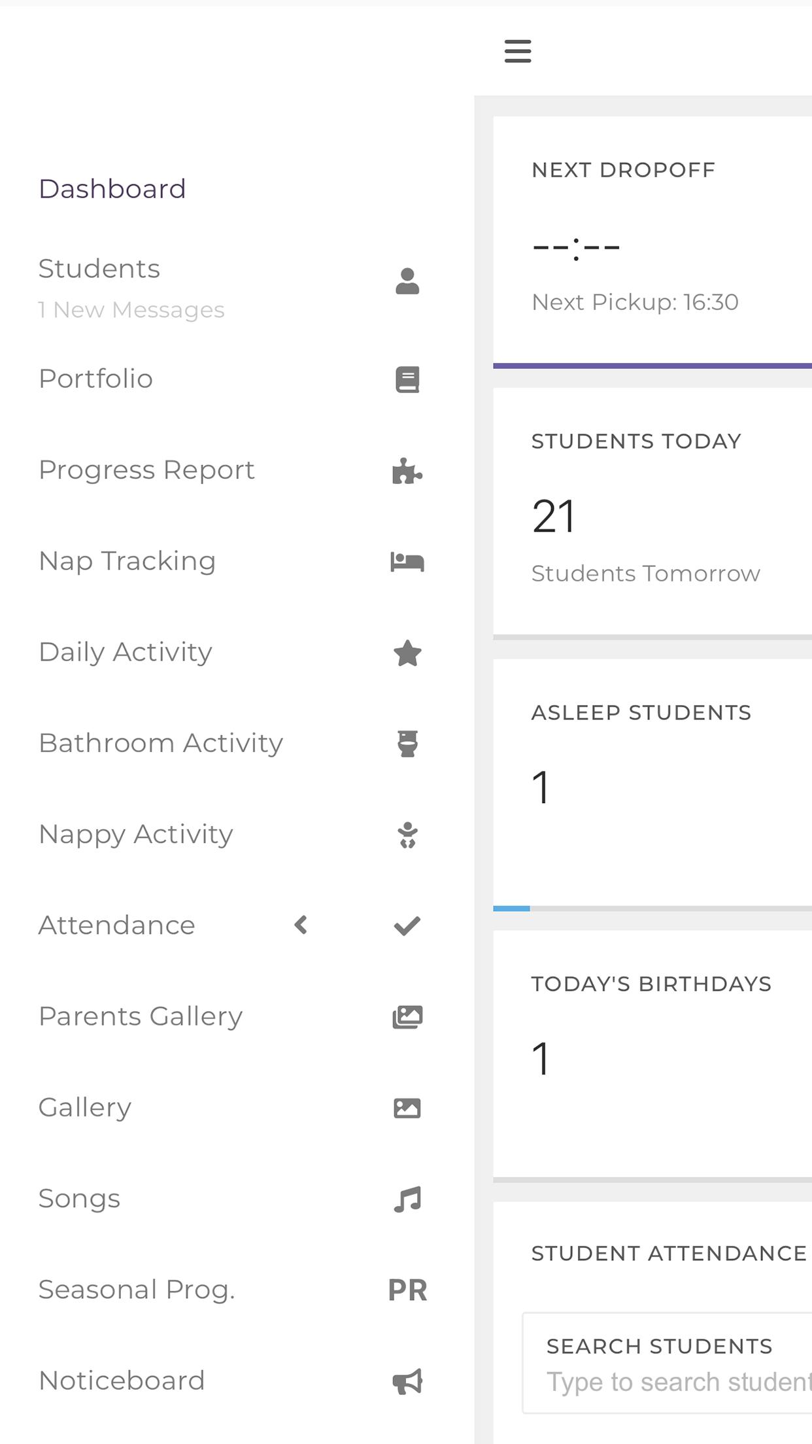
Task: Click the Progress Report puzzle icon
Action: (x=407, y=471)
